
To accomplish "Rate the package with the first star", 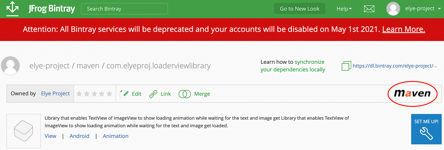I will pyautogui.click(x=79, y=94).
